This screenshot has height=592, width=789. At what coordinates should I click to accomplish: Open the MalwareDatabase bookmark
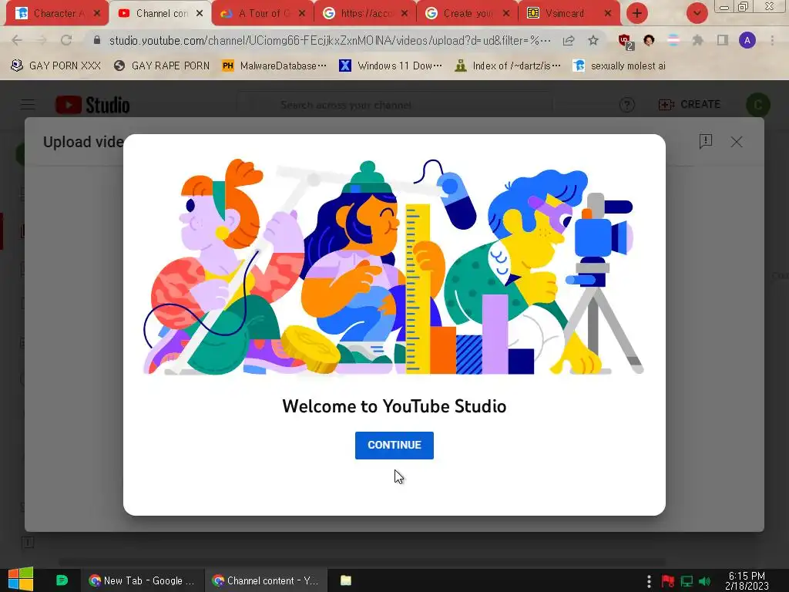coord(274,66)
